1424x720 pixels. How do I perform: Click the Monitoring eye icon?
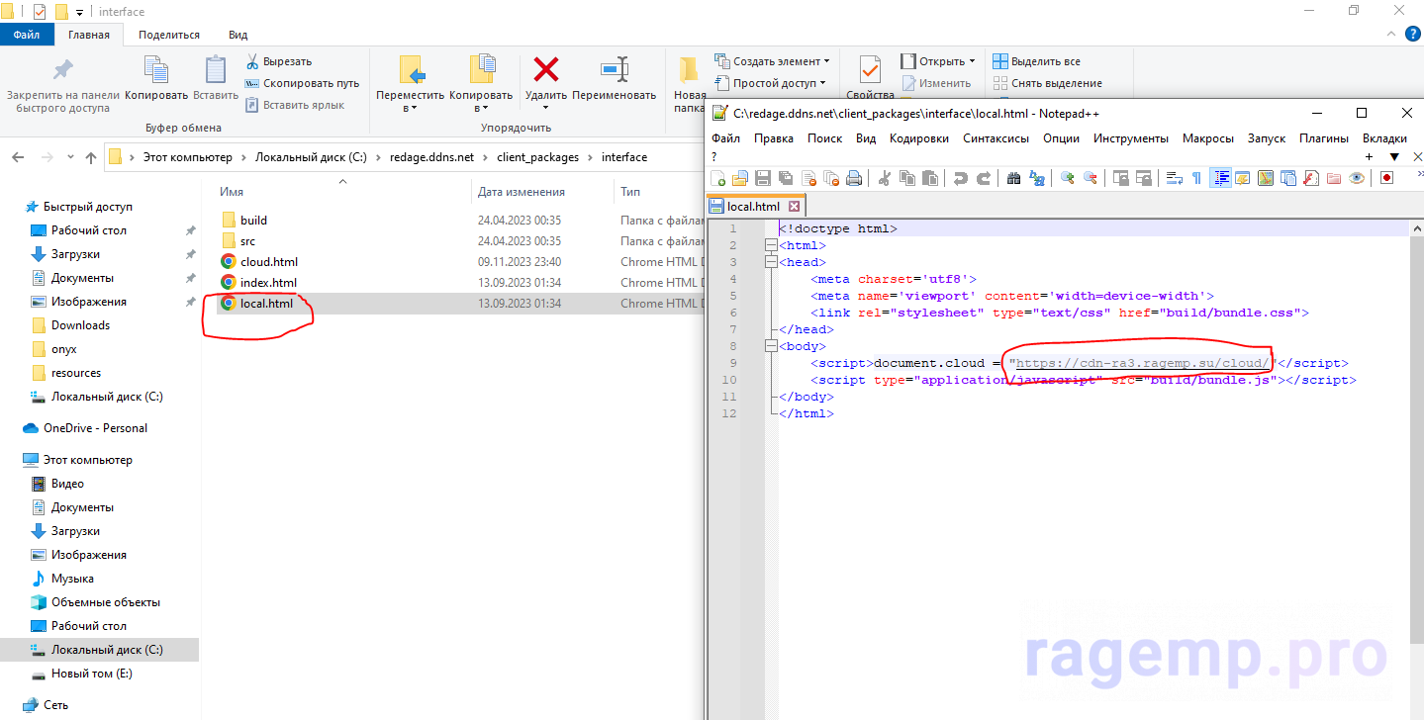click(x=1357, y=178)
